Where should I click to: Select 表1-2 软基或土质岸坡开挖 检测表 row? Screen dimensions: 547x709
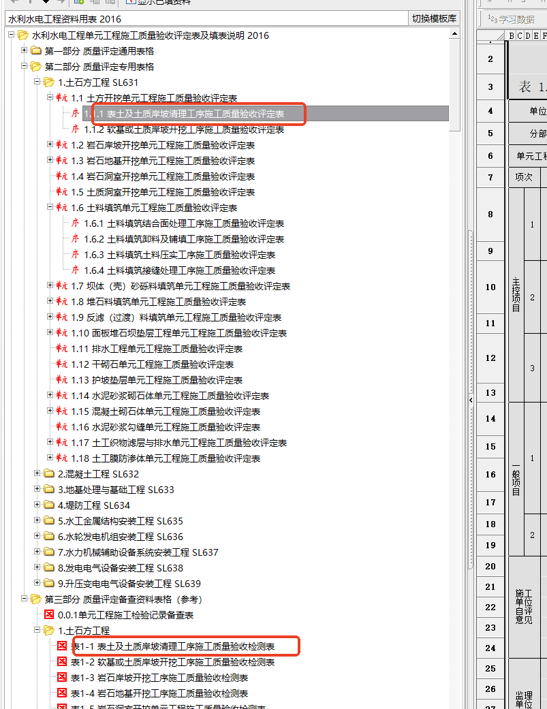pyautogui.click(x=173, y=662)
